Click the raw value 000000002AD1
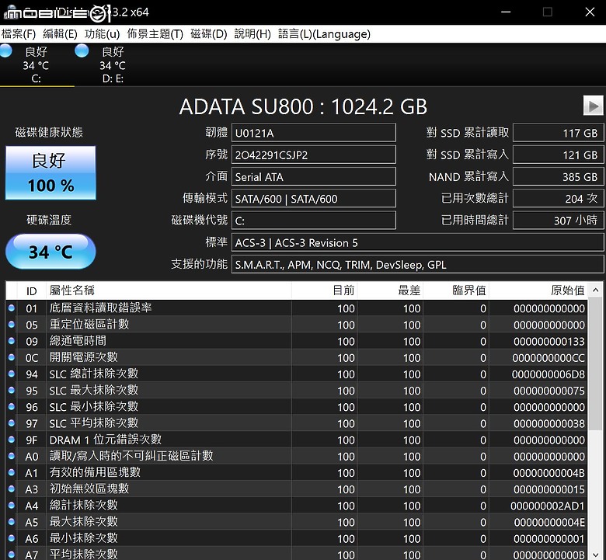The image size is (606, 560). pos(548,506)
